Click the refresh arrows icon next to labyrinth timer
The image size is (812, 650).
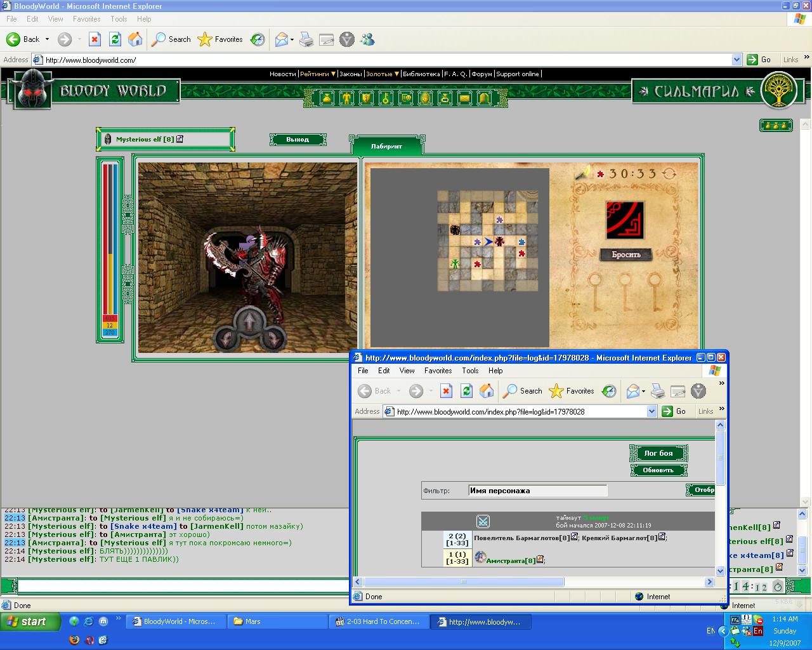point(669,173)
